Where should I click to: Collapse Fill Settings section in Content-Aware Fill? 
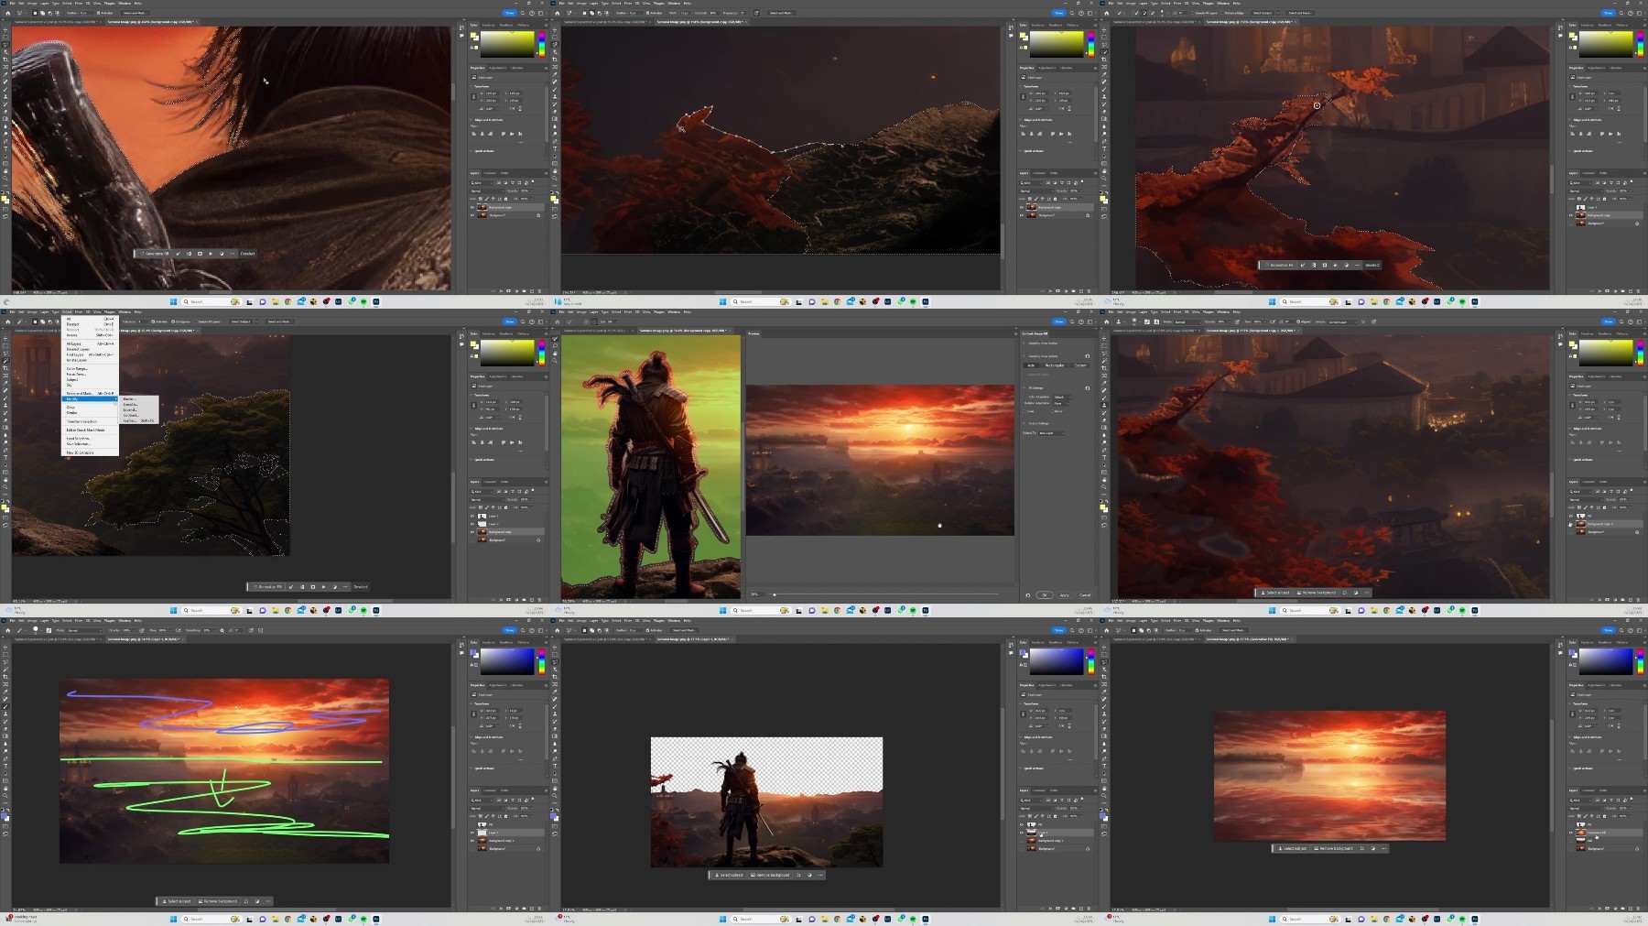click(1024, 388)
